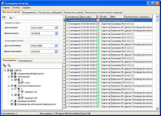Click the grid scrollbar down arrow
The height and width of the screenshot is (116, 161).
(157, 108)
